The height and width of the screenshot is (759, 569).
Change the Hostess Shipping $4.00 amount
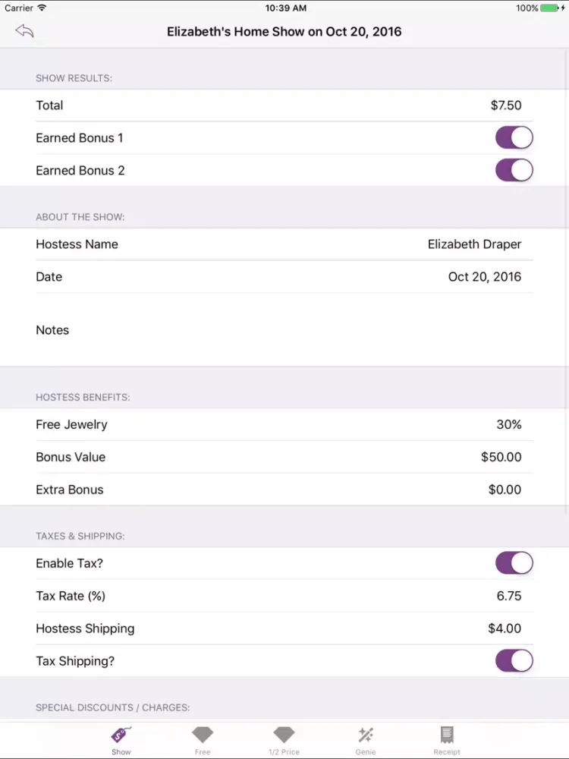(505, 628)
